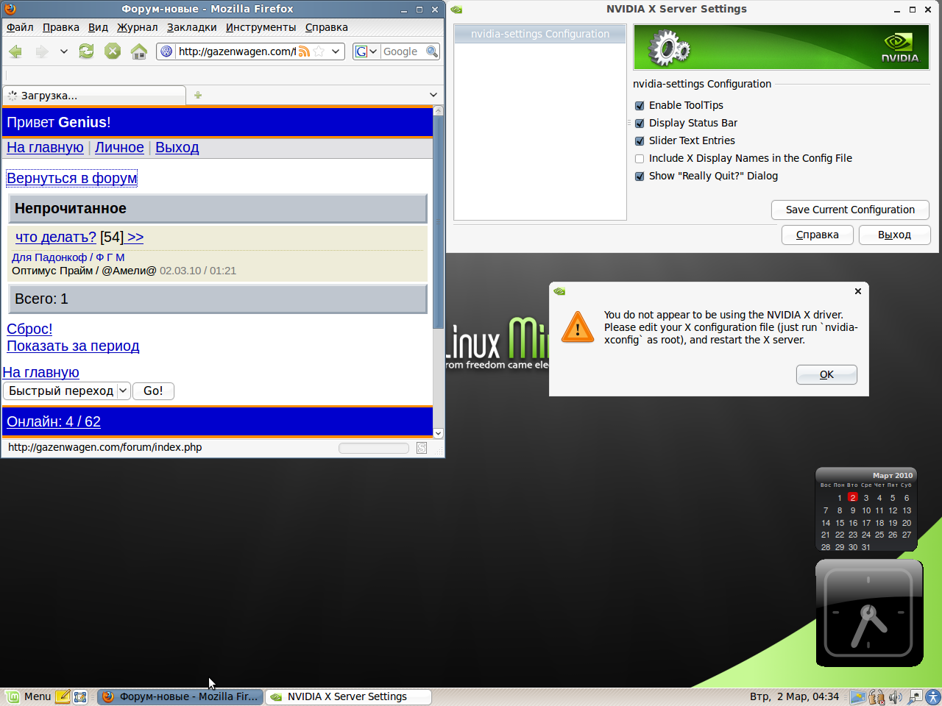This screenshot has width=942, height=706.
Task: Click Save Current Configuration button
Action: tap(850, 210)
